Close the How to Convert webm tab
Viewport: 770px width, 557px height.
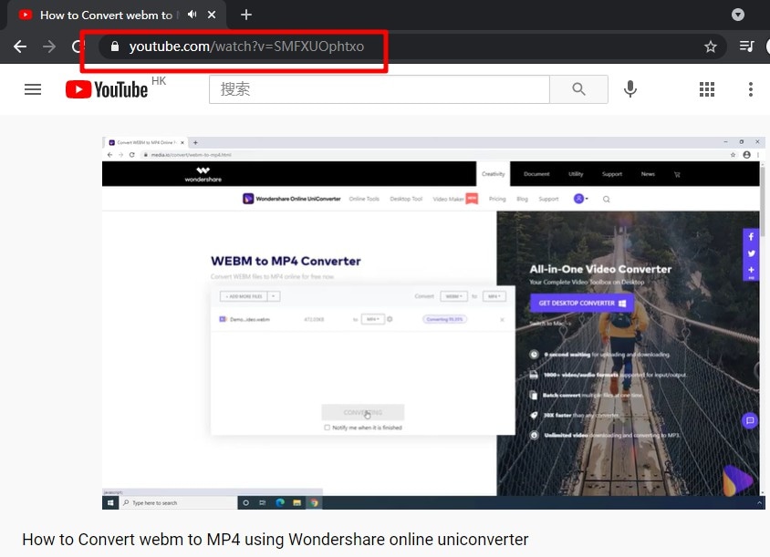pyautogui.click(x=212, y=15)
